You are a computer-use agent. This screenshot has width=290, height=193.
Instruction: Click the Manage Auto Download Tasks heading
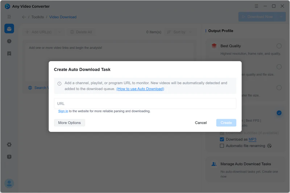[x=246, y=164]
